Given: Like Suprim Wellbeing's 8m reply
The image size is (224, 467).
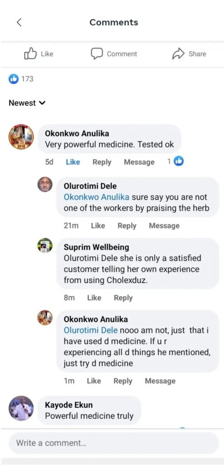Looking at the screenshot, I should pyautogui.click(x=94, y=298).
